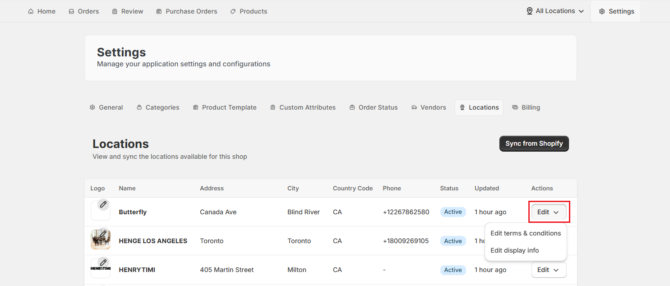
Task: Click the Product Template tab icon
Action: click(196, 107)
